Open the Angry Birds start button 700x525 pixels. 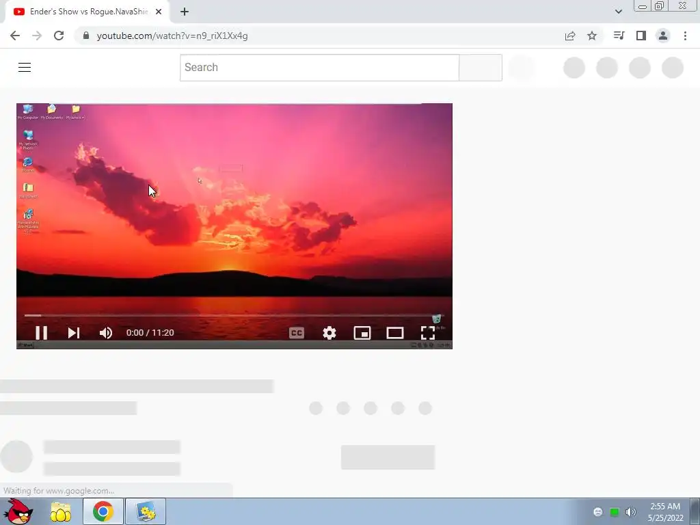click(x=18, y=511)
